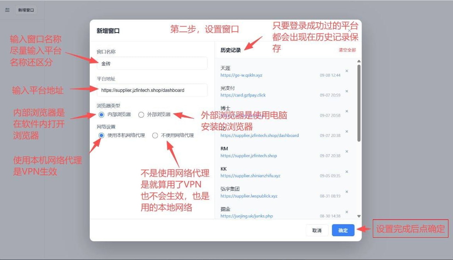Click the 09-05 09:35 timestamp
Screen dimensions: 453x260
[x=330, y=176]
